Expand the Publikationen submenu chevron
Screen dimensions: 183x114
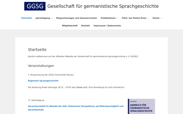point(117,18)
